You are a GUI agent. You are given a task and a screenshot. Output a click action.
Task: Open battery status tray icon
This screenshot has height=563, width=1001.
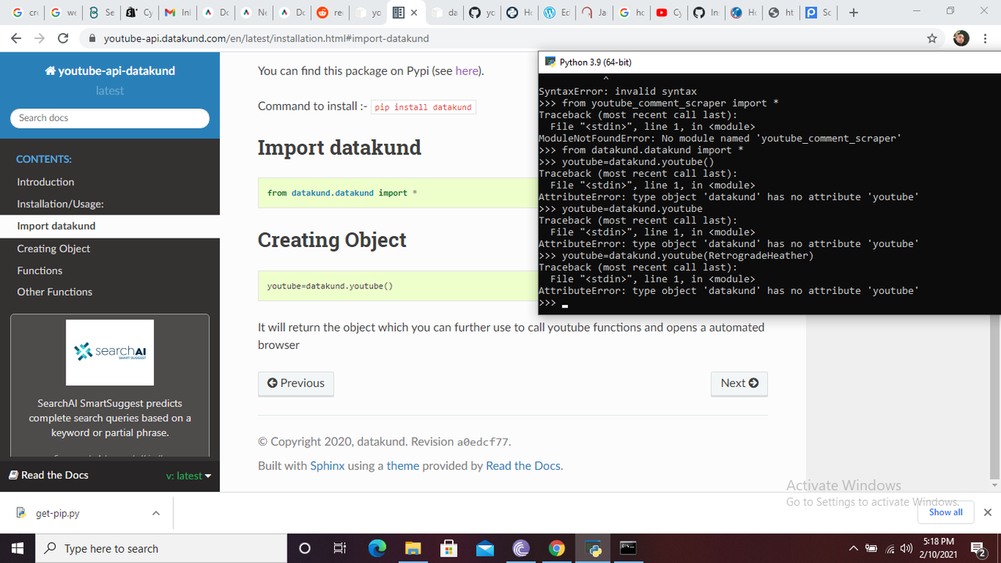pos(871,548)
